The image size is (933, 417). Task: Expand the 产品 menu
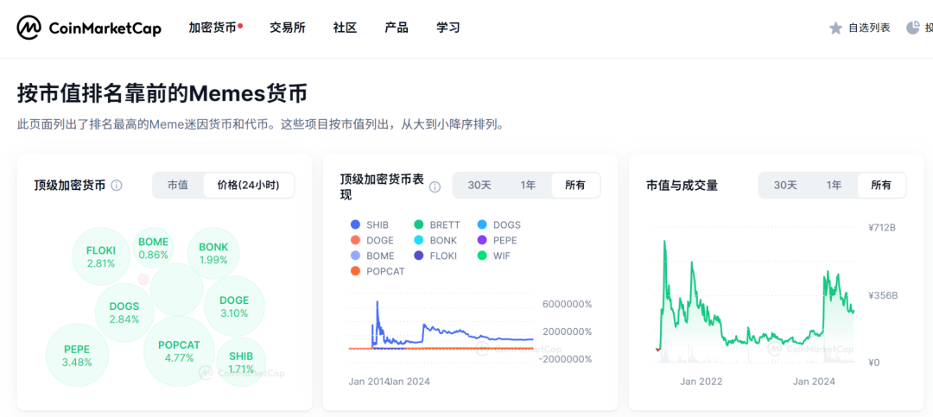pyautogui.click(x=397, y=28)
